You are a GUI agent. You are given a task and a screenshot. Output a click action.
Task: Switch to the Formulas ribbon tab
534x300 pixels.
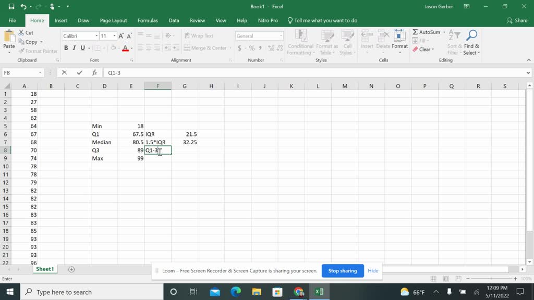pos(148,20)
